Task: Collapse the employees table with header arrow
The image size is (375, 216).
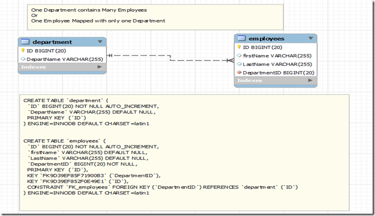Action: (x=311, y=38)
